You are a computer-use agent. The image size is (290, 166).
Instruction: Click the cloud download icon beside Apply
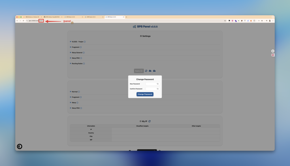point(150,71)
